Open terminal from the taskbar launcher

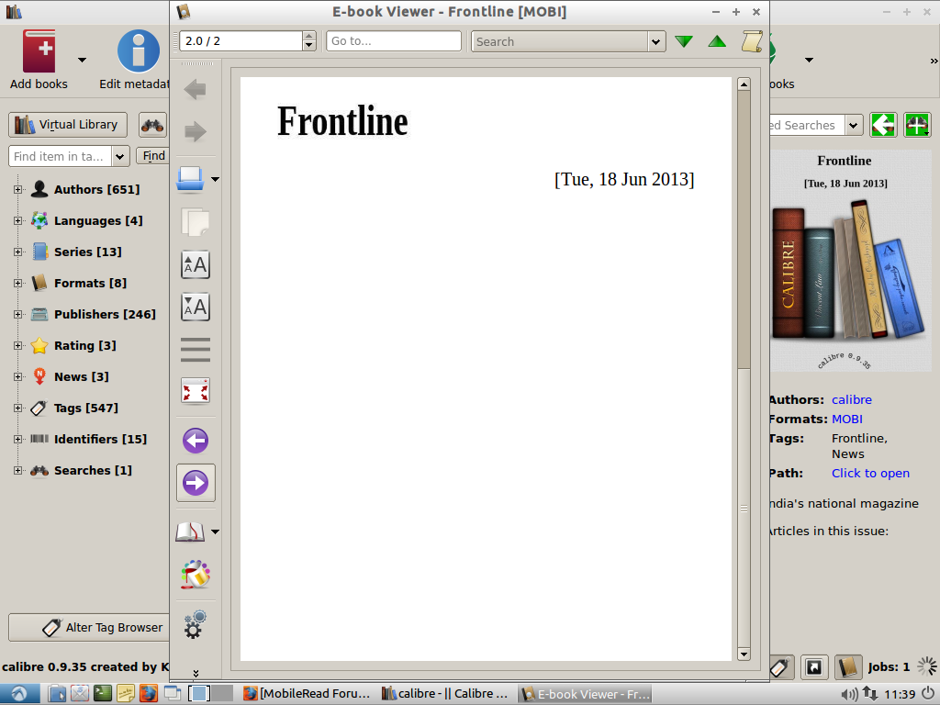103,694
